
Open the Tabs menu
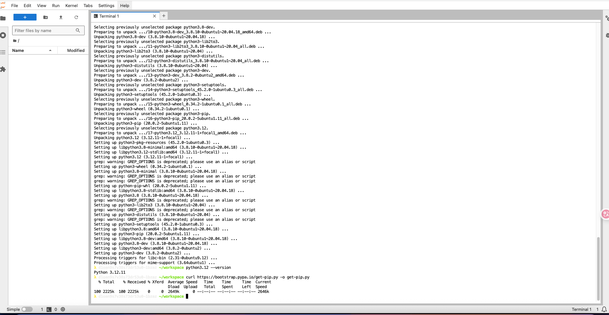pos(88,5)
